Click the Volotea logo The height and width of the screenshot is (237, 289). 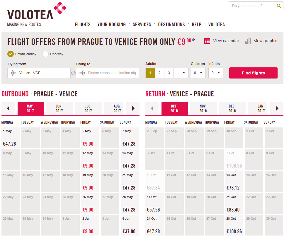point(37,14)
